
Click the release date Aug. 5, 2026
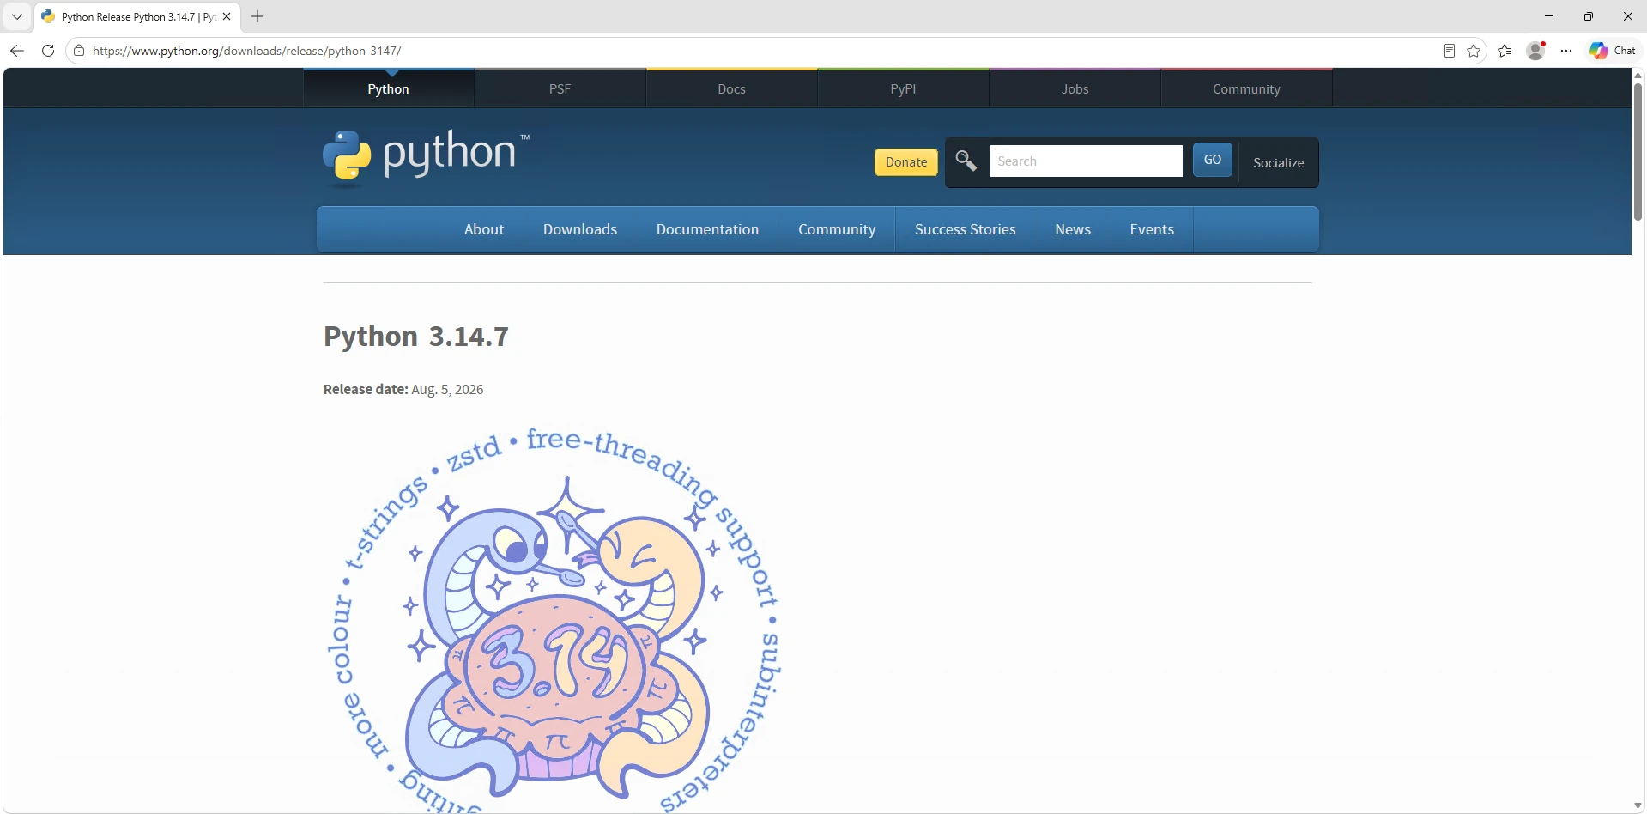pyautogui.click(x=447, y=389)
